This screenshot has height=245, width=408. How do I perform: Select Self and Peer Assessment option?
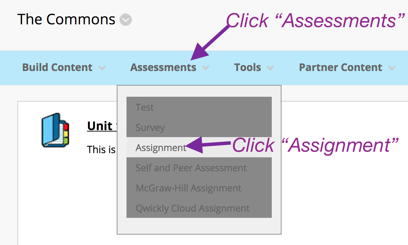coord(191,168)
